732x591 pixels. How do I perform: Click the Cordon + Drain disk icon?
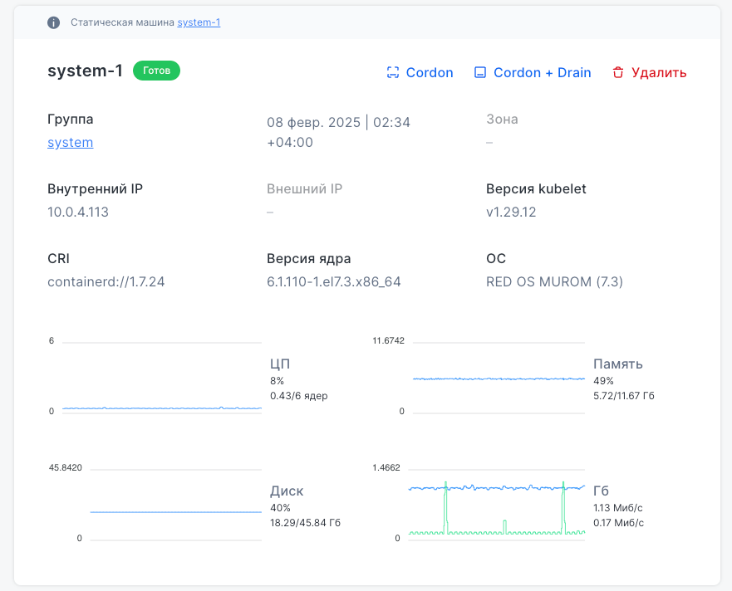coord(480,72)
